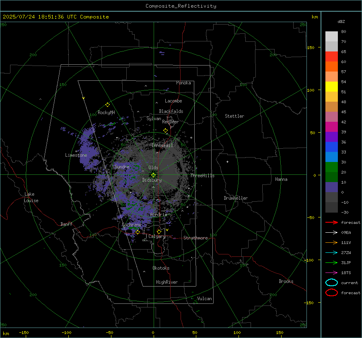The width and height of the screenshot is (362, 338).
Task: Select the green 20–30 dBZ swatch
Action: (x=331, y=167)
